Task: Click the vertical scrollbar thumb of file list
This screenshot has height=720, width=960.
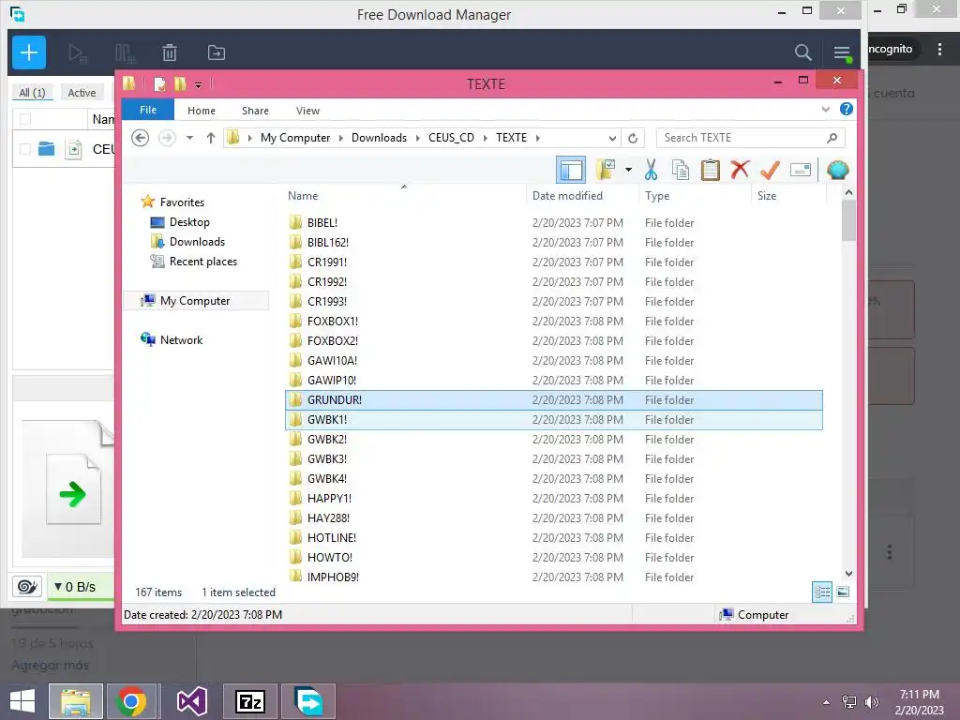Action: pos(847,220)
